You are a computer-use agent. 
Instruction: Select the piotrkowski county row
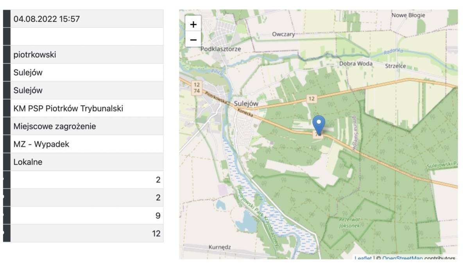click(87, 55)
